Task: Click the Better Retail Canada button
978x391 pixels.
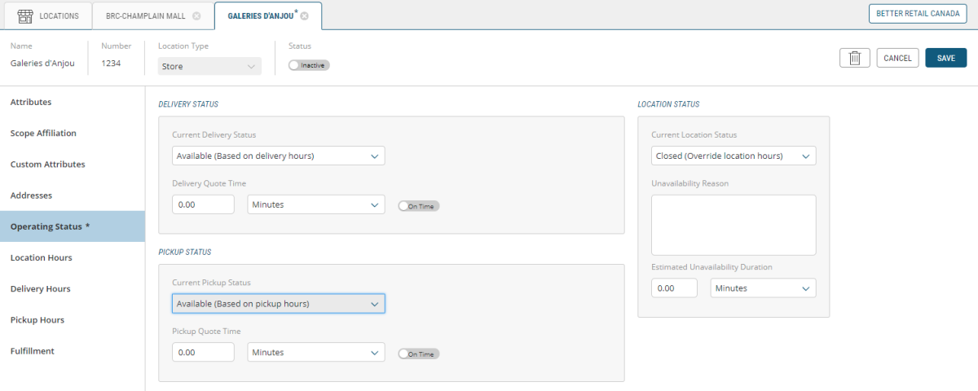Action: [x=917, y=14]
